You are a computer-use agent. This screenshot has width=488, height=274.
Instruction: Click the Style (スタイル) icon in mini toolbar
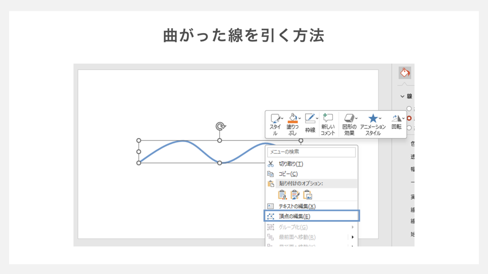pyautogui.click(x=274, y=119)
